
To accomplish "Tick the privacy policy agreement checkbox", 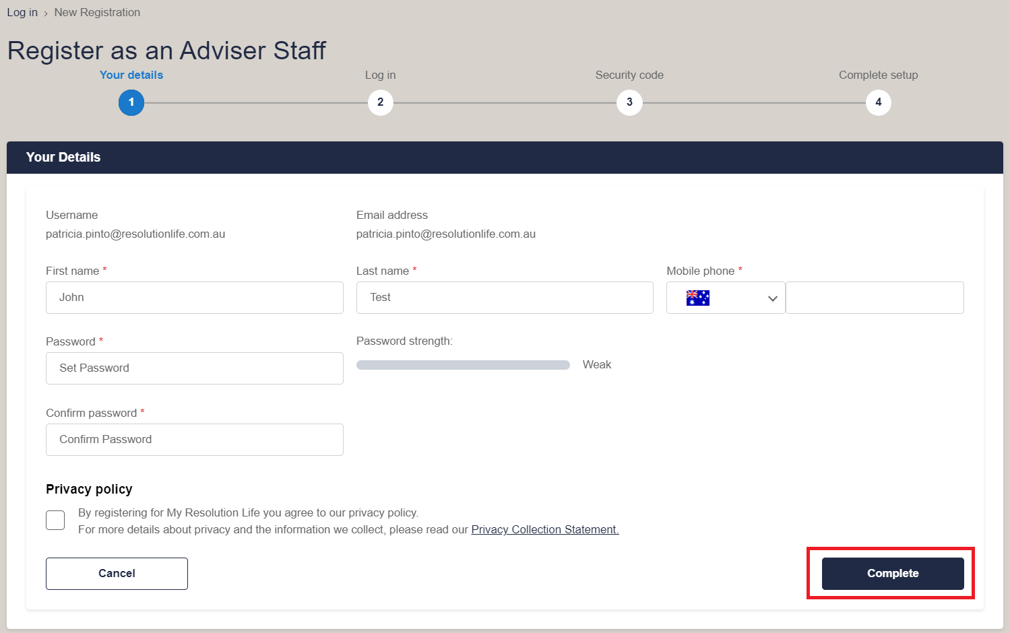I will (x=55, y=520).
